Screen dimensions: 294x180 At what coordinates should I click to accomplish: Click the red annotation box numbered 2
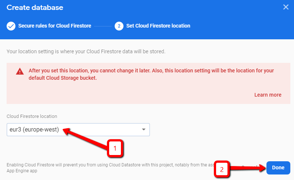click(222, 169)
